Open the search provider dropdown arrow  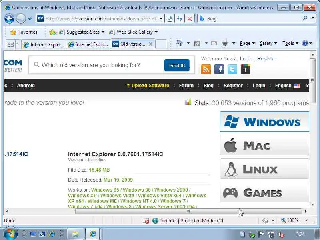pos(313,18)
